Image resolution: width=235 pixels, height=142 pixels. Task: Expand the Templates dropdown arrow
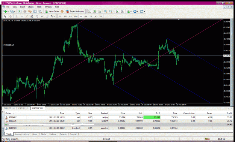coord(144,12)
